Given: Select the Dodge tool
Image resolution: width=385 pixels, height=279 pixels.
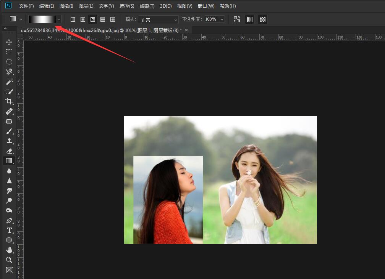Looking at the screenshot, I should (9, 200).
